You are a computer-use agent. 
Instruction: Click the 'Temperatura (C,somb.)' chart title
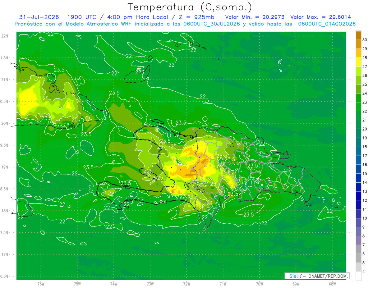pos(190,7)
